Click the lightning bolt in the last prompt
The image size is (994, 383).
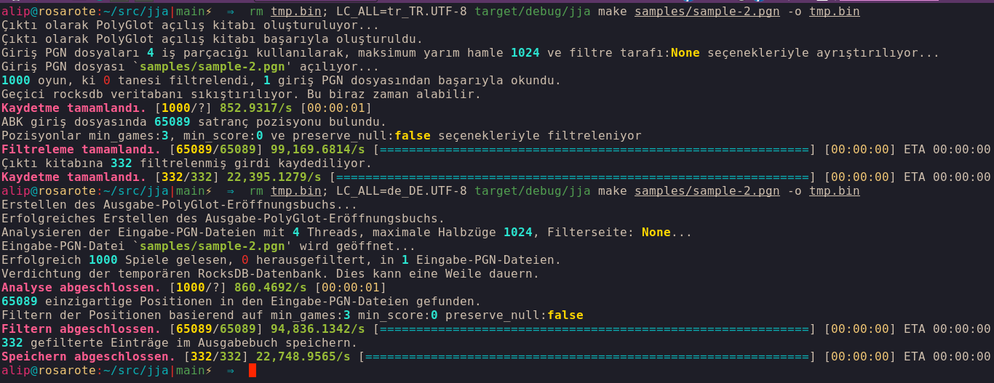(x=208, y=371)
